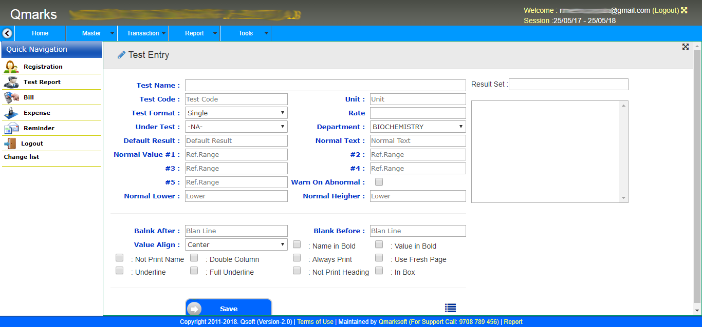This screenshot has height=327, width=702.
Task: Check the Name in Bold option
Action: point(297,244)
